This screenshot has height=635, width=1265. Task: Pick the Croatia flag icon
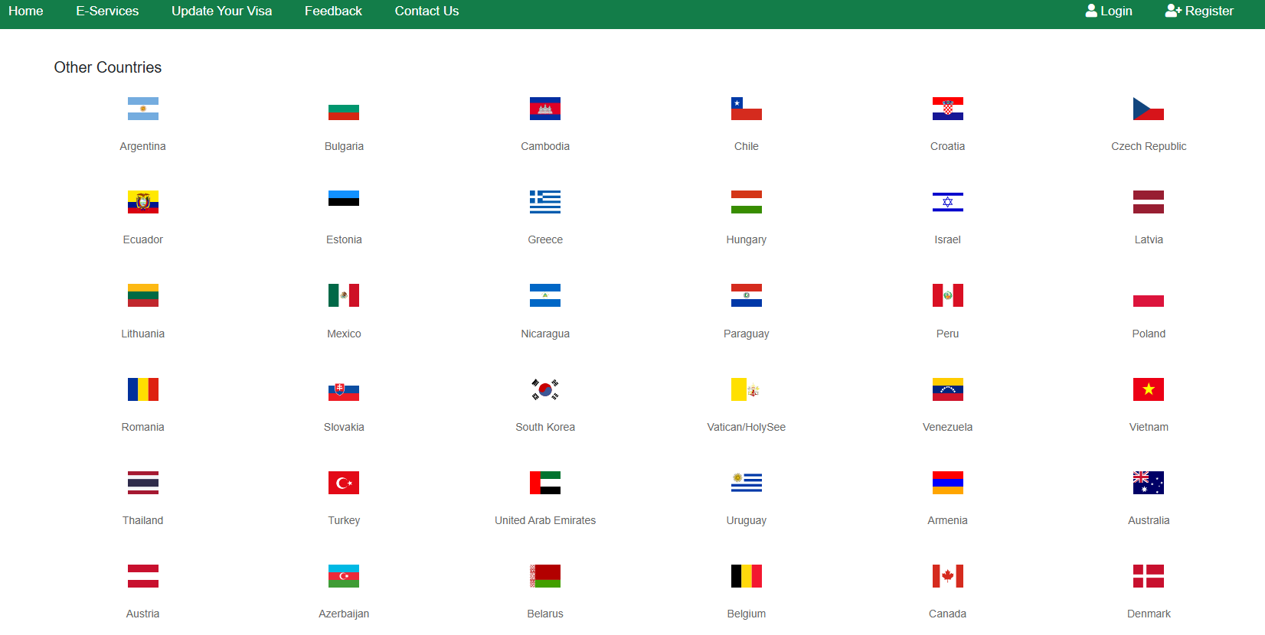948,109
